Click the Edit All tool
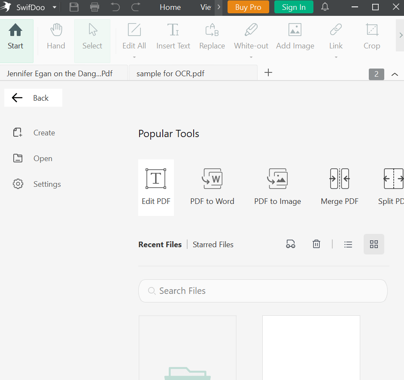The image size is (404, 380). click(134, 36)
